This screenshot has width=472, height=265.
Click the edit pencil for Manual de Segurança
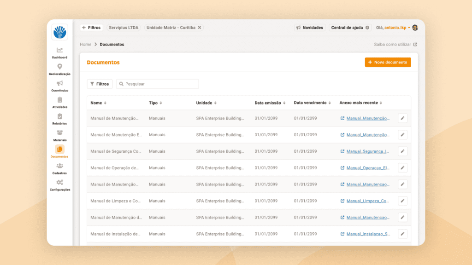pyautogui.click(x=402, y=151)
